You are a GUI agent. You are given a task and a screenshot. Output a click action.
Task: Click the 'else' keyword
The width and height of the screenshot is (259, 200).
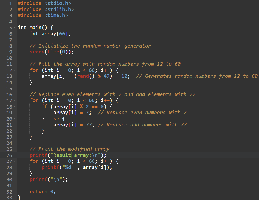click(x=53, y=119)
